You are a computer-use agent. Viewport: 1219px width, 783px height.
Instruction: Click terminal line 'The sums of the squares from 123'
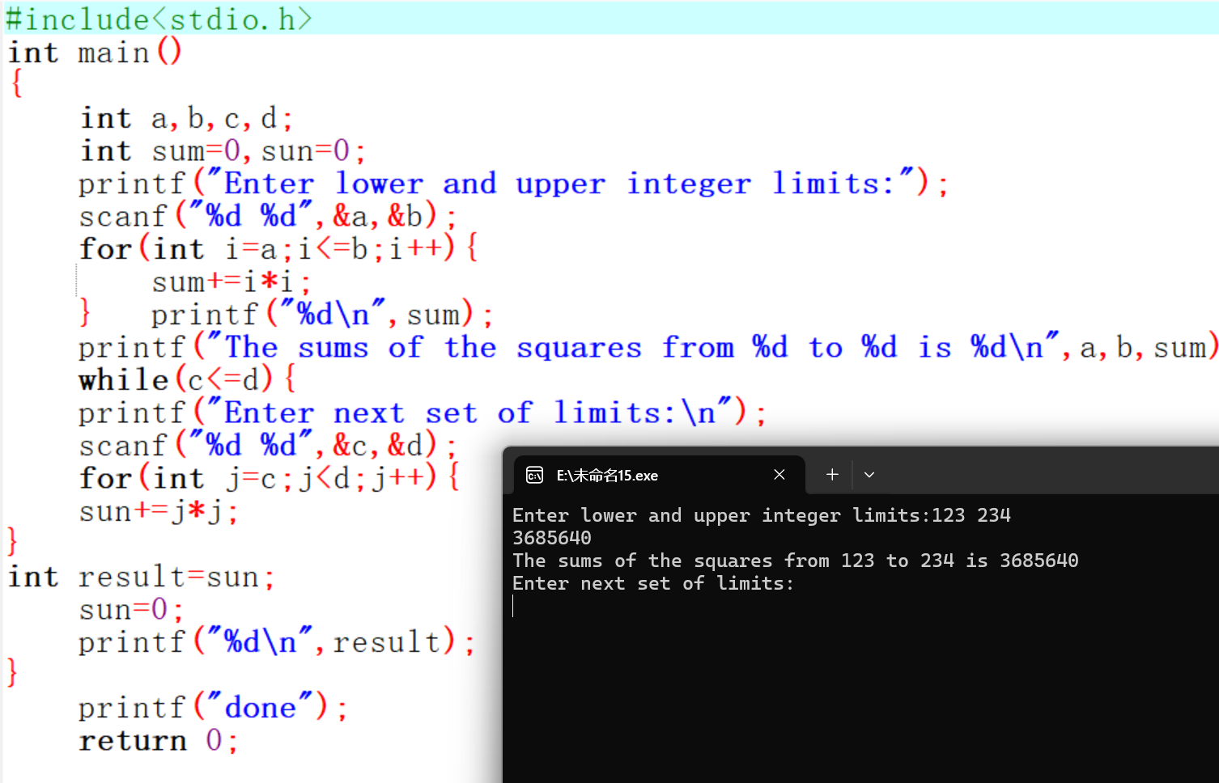(796, 561)
